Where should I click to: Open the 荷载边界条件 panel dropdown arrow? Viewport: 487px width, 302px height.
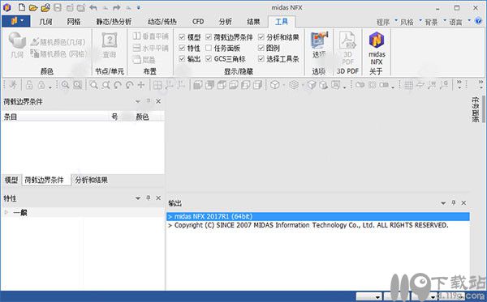click(138, 101)
